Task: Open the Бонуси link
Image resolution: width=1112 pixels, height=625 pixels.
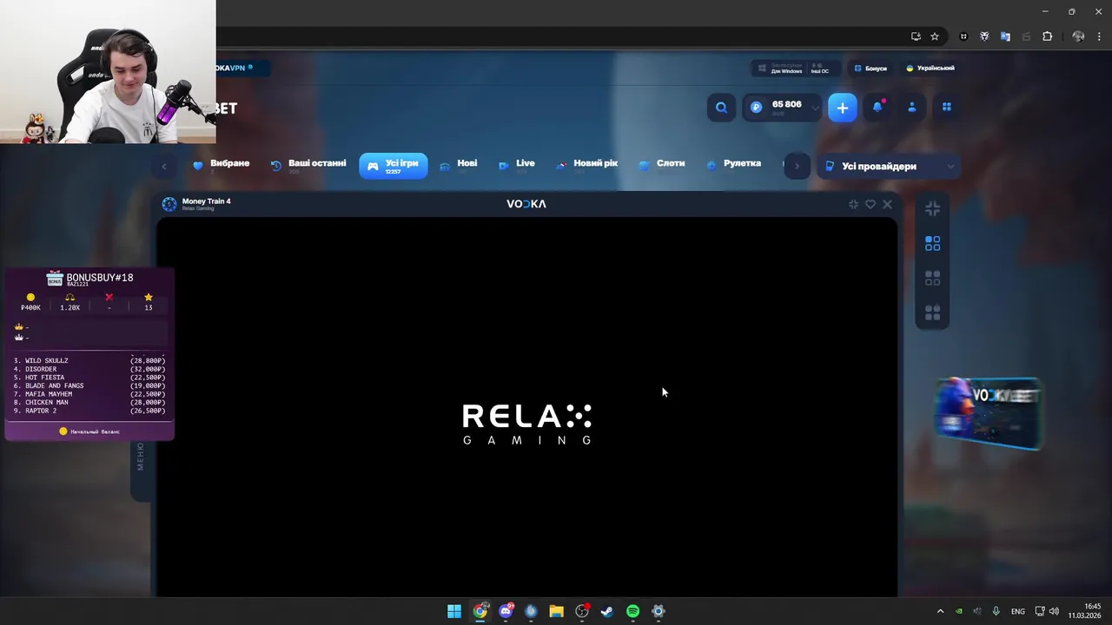Action: (870, 69)
